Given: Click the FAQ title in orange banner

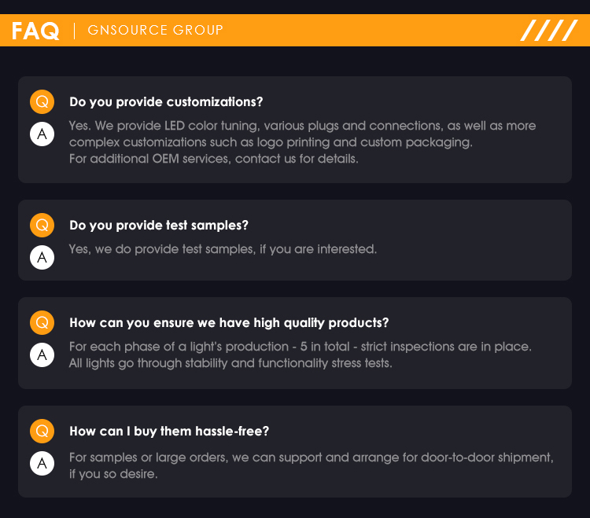Looking at the screenshot, I should tap(35, 31).
